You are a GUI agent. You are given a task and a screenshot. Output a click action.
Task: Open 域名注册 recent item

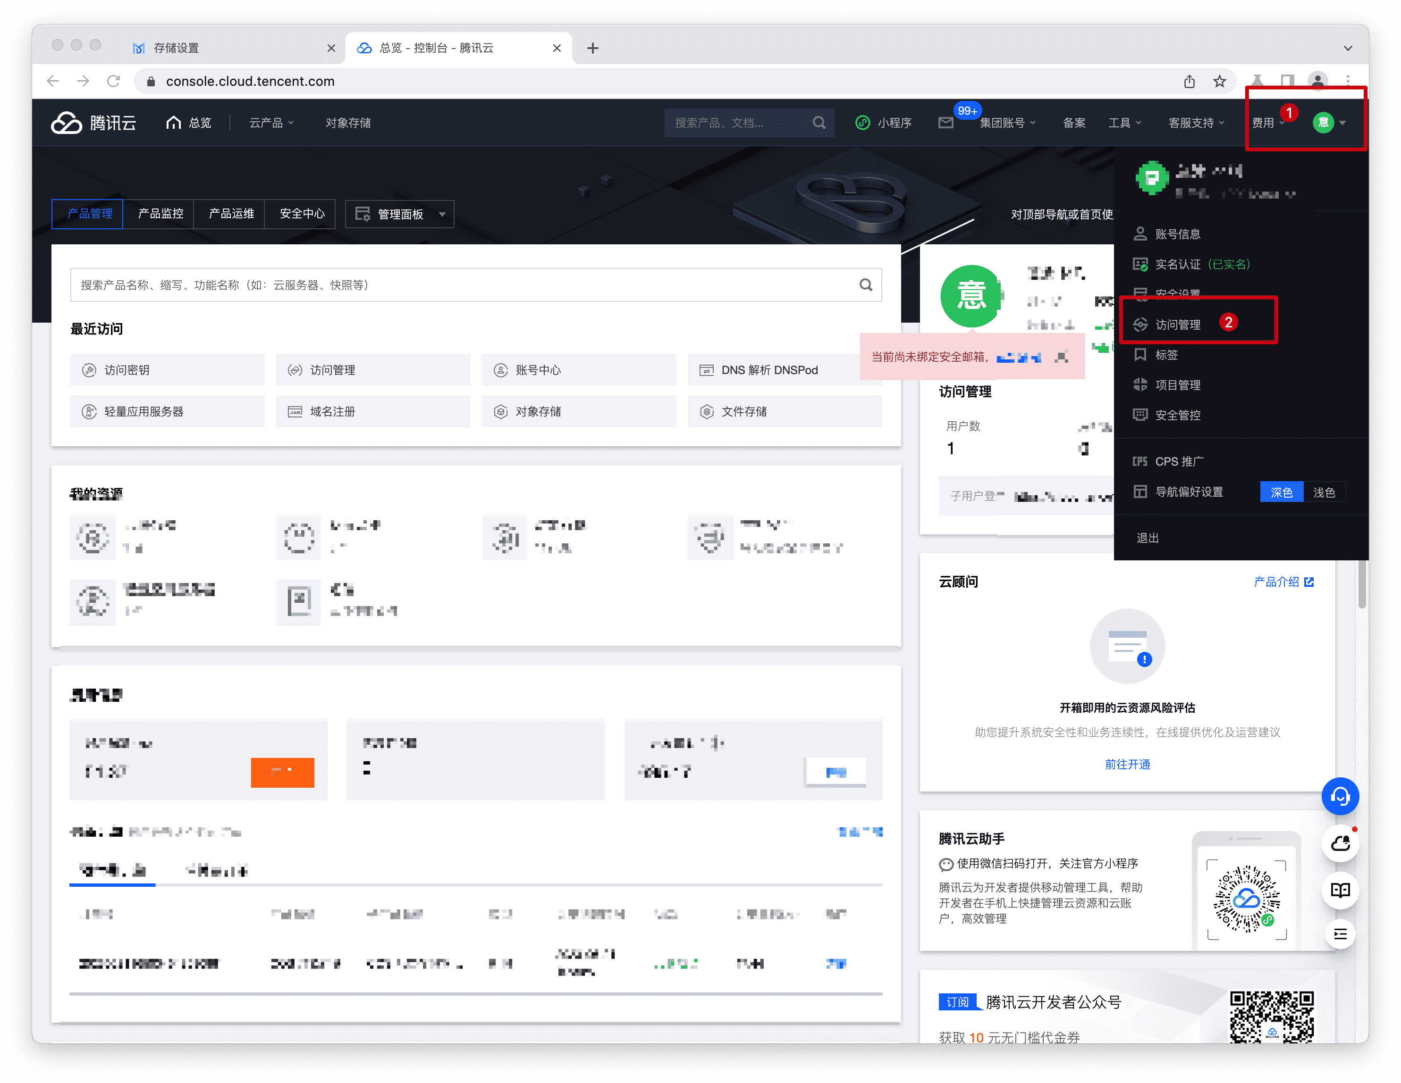click(373, 411)
